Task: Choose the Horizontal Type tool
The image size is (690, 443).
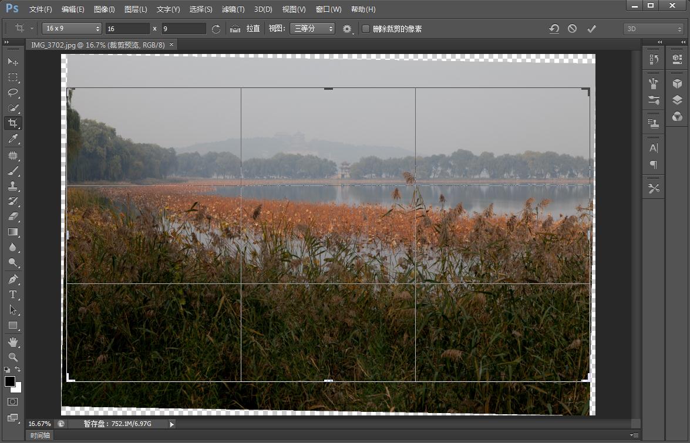Action: (x=13, y=295)
